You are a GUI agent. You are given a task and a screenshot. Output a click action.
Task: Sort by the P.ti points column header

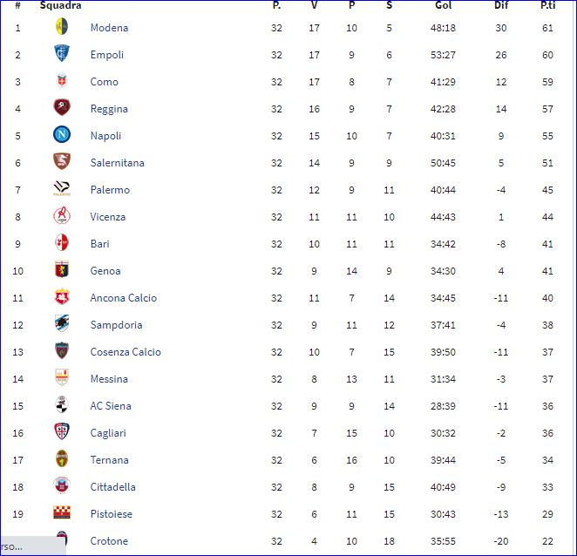click(547, 5)
